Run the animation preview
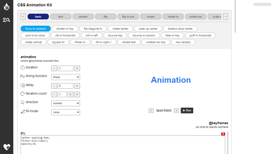 point(187,111)
